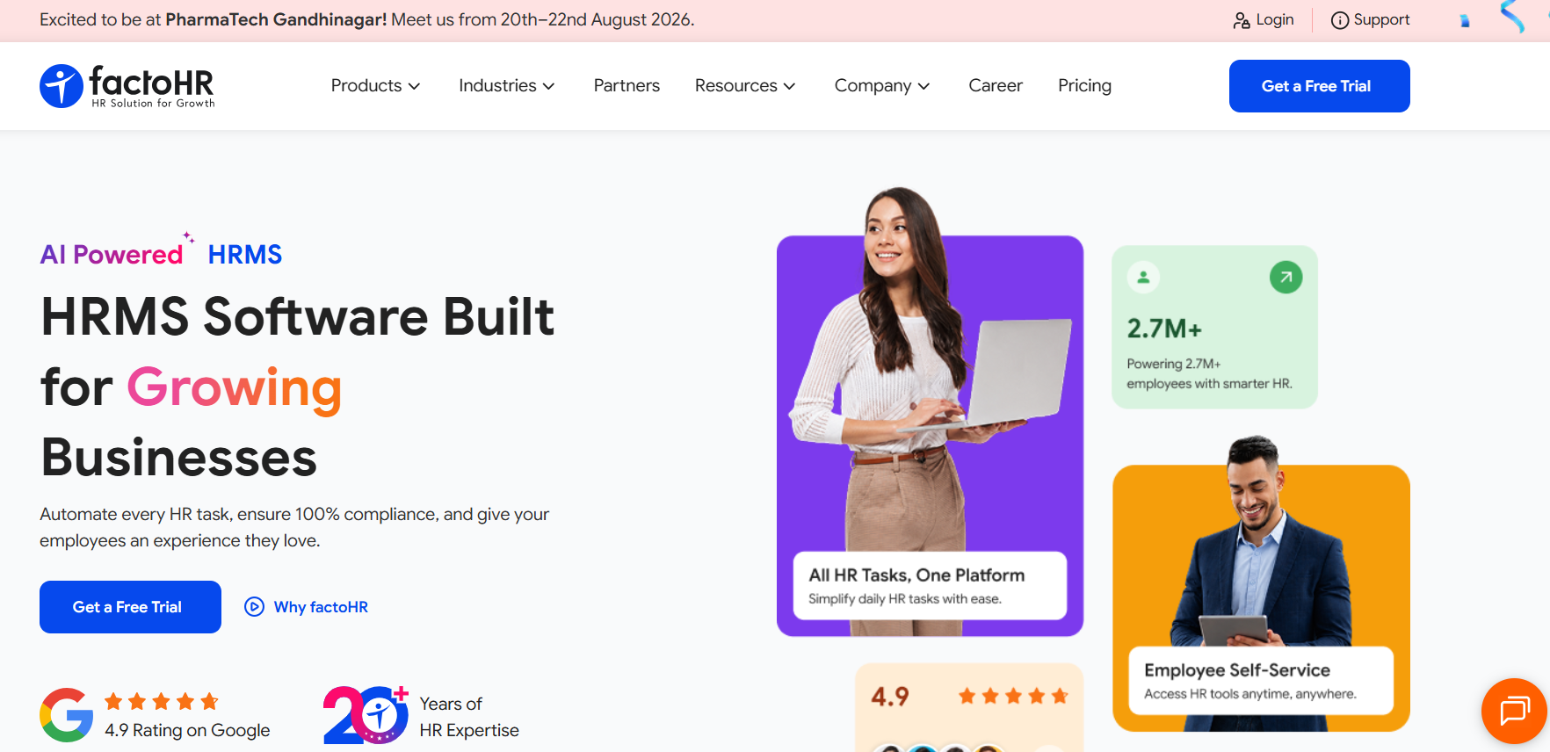Go to the Partners page
The image size is (1550, 752).
pyautogui.click(x=627, y=86)
